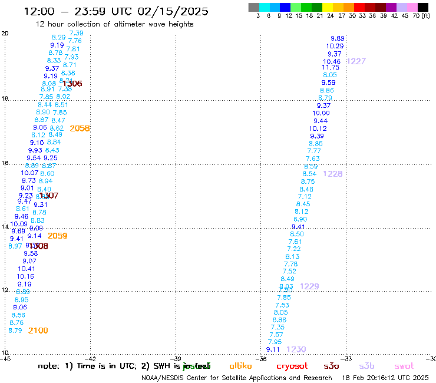Select the wave height value 7.93
436x383 pixels.
(x=71, y=57)
